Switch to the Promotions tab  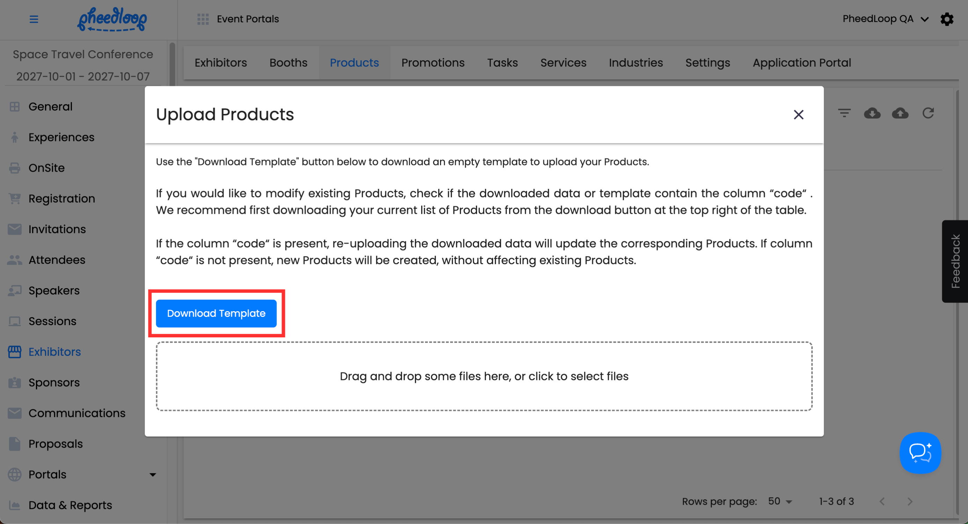[433, 63]
